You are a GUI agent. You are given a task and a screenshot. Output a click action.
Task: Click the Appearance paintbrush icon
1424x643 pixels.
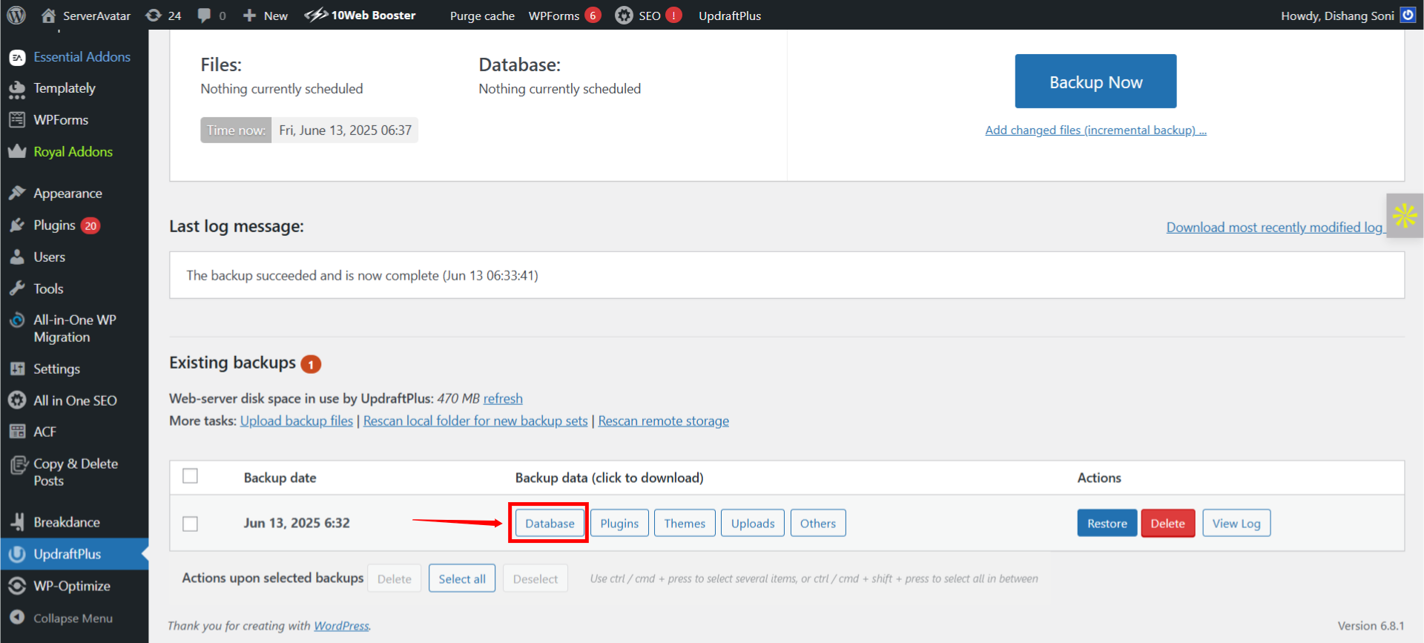coord(17,194)
